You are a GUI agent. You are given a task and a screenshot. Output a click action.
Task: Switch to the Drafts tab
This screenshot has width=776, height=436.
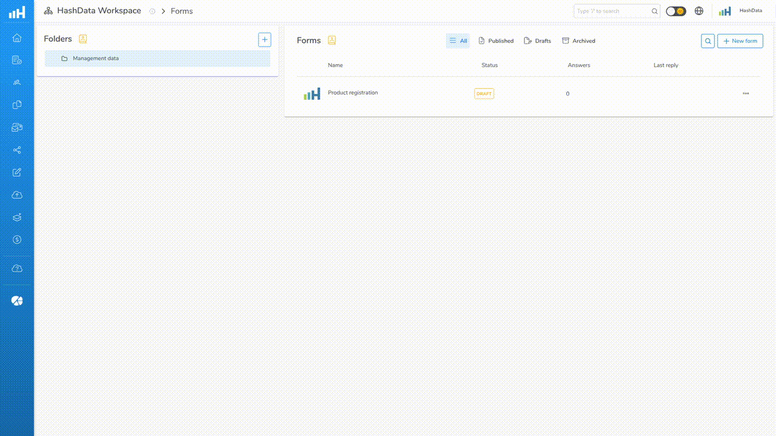[537, 41]
